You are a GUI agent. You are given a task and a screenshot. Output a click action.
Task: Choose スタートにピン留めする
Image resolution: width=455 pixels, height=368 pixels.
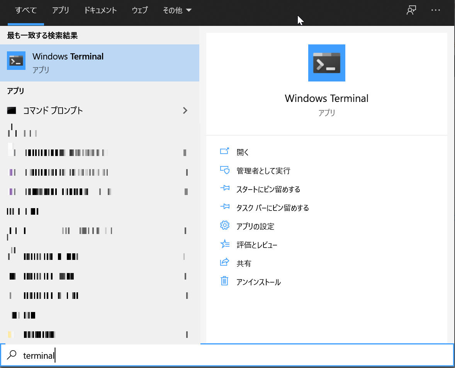pos(268,189)
